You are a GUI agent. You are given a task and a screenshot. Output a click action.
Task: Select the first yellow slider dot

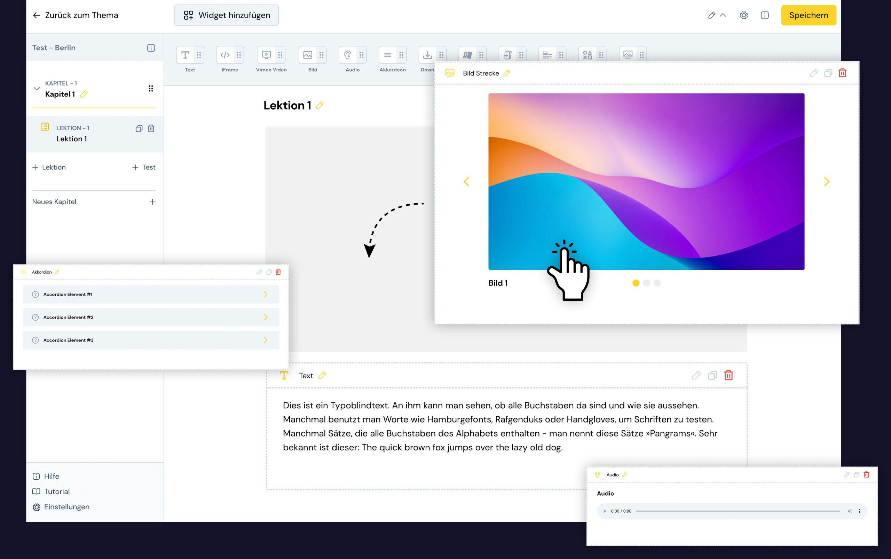coord(636,283)
